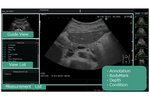Open the Liver Lt.lobe 1-6 thumbnail

pos(141,52)
